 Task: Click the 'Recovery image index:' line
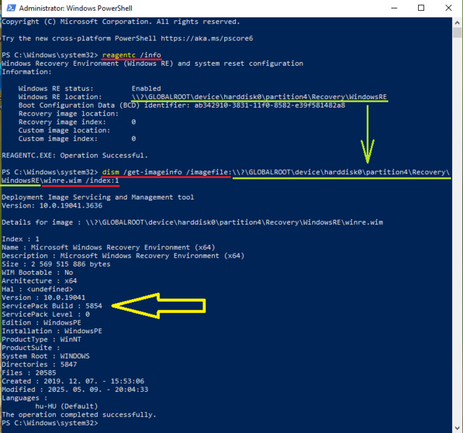point(77,122)
